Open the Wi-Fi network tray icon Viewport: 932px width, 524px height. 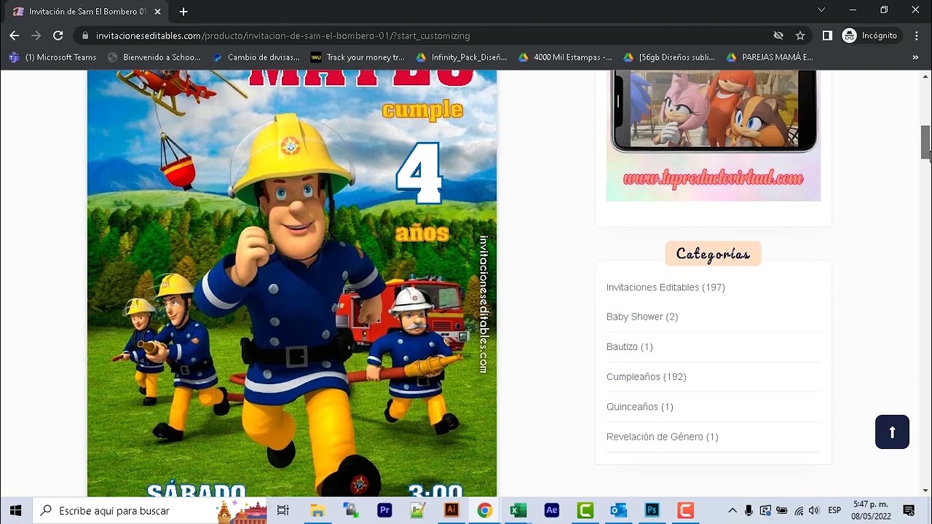[798, 510]
